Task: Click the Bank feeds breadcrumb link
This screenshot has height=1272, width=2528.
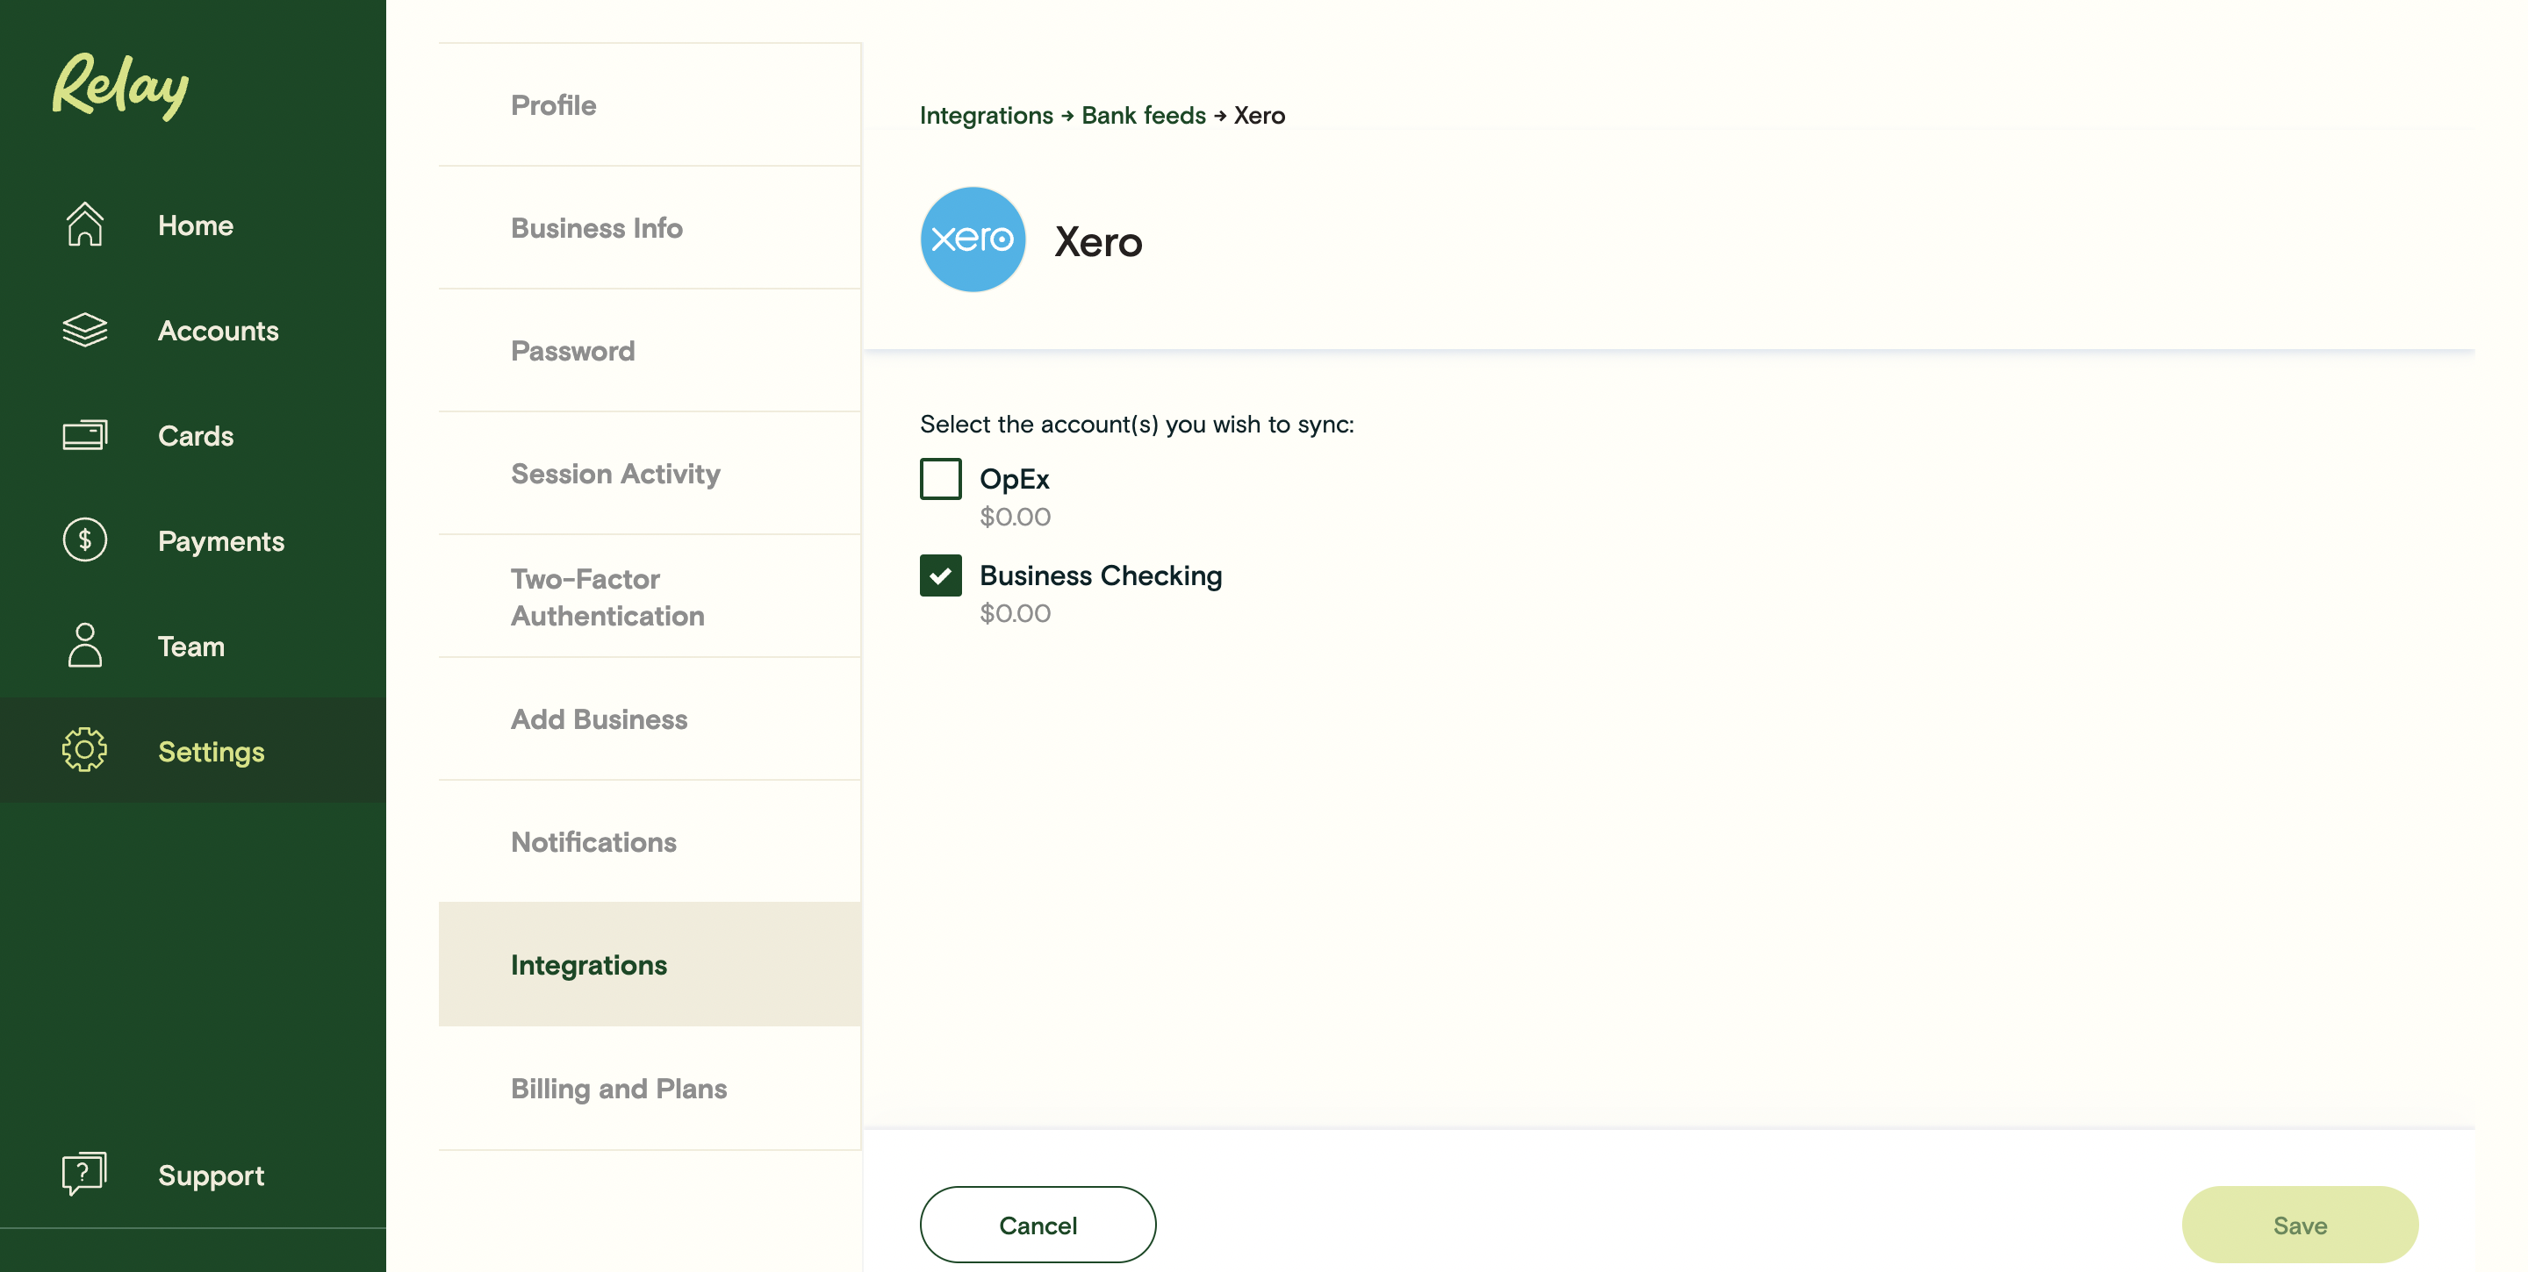Action: 1143,115
